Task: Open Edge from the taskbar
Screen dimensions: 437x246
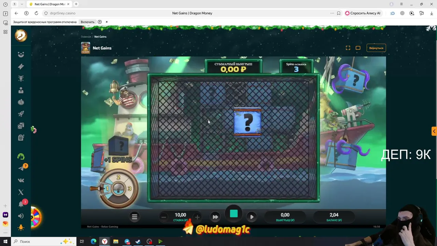Action: (x=94, y=242)
